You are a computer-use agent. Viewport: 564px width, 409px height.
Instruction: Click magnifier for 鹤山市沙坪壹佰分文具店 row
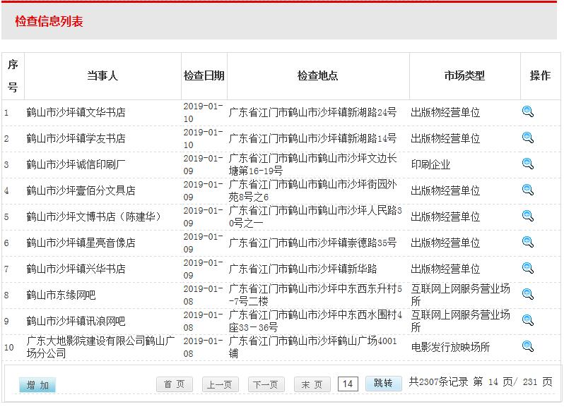pyautogui.click(x=527, y=190)
